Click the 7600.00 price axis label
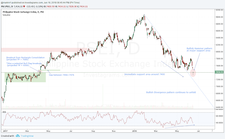225x139 pixels. (220, 66)
